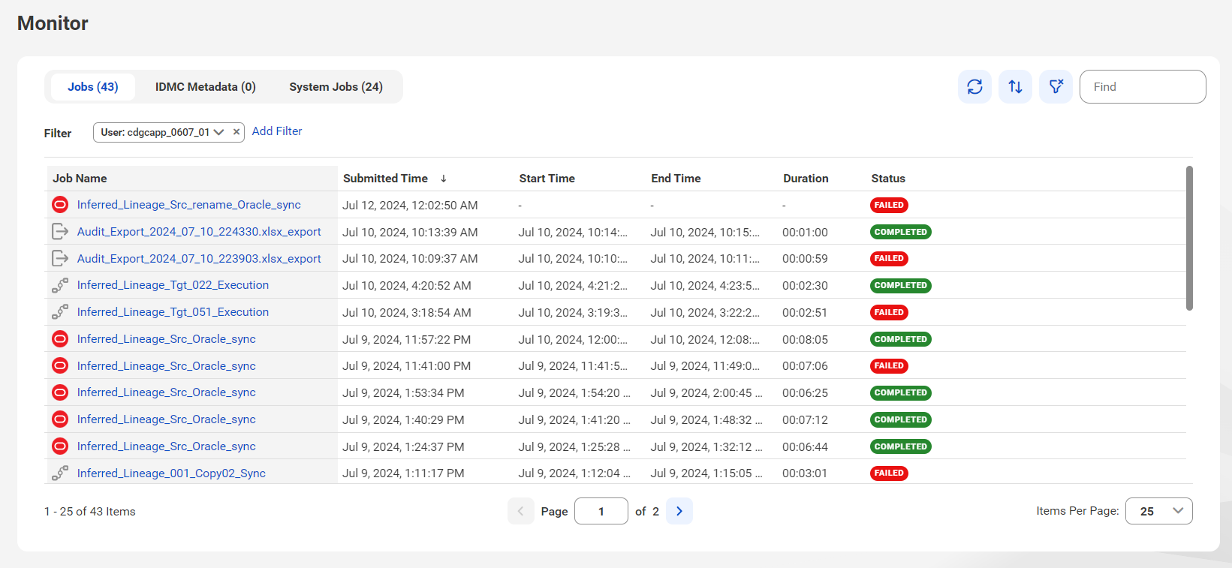Click FAILED badge in Inferred_Lineage_Src_rename_Oracle_sync row
1232x568 pixels.
[x=889, y=205]
